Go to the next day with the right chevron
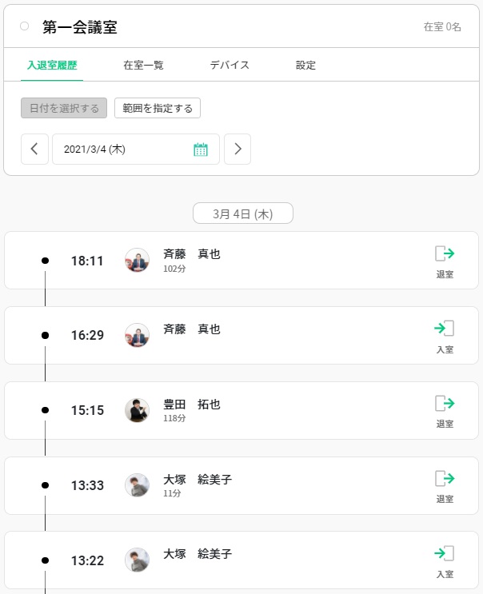 238,149
